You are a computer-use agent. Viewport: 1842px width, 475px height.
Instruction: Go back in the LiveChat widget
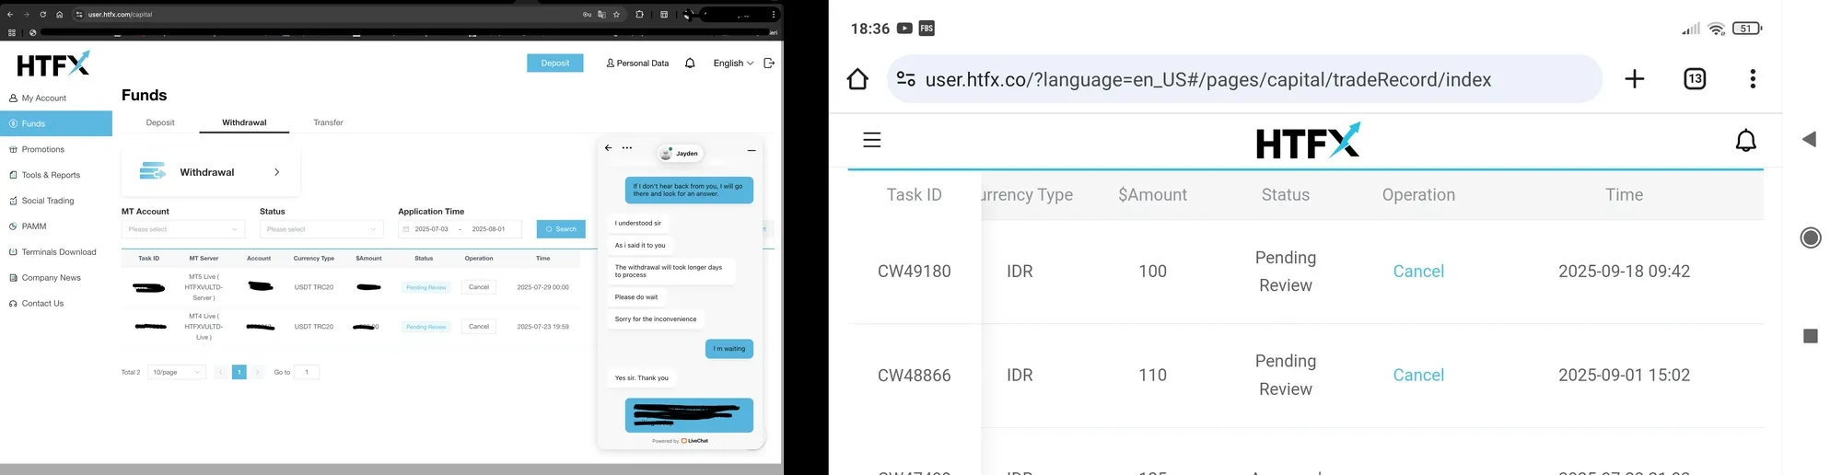[608, 147]
